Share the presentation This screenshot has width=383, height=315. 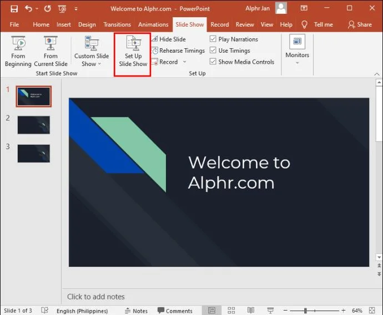(x=360, y=24)
